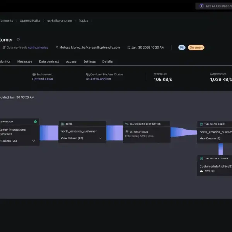Click the PII tag badge

click(x=182, y=48)
